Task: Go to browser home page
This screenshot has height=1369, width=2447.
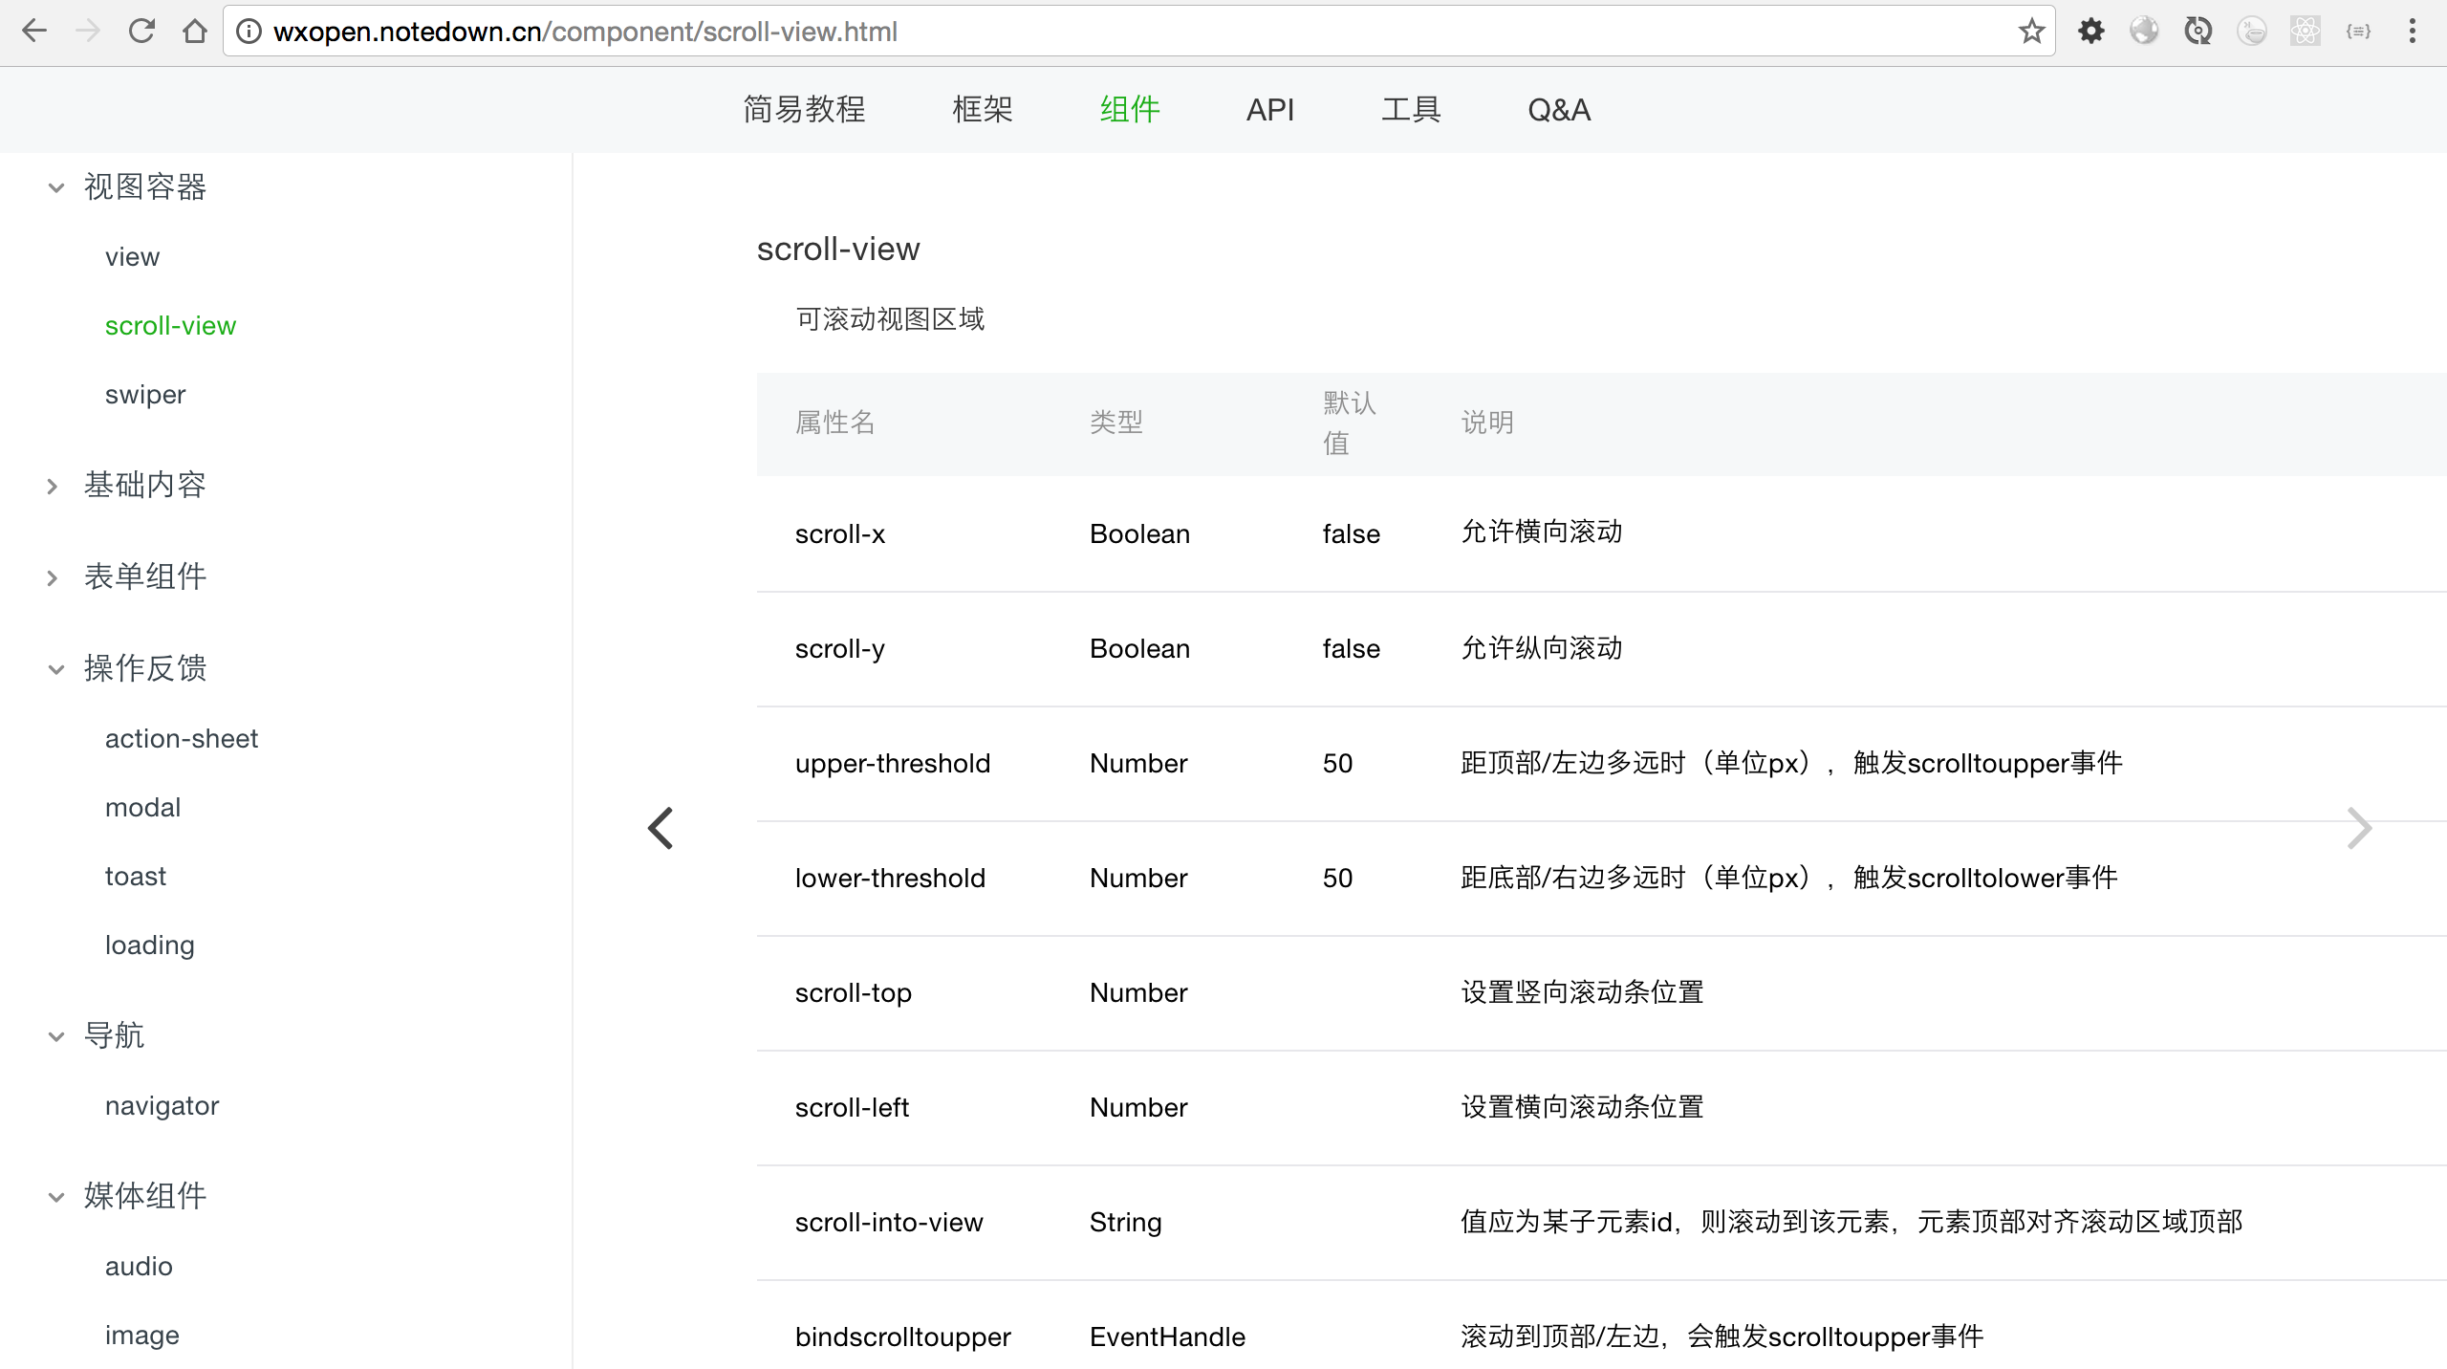Action: (x=195, y=32)
